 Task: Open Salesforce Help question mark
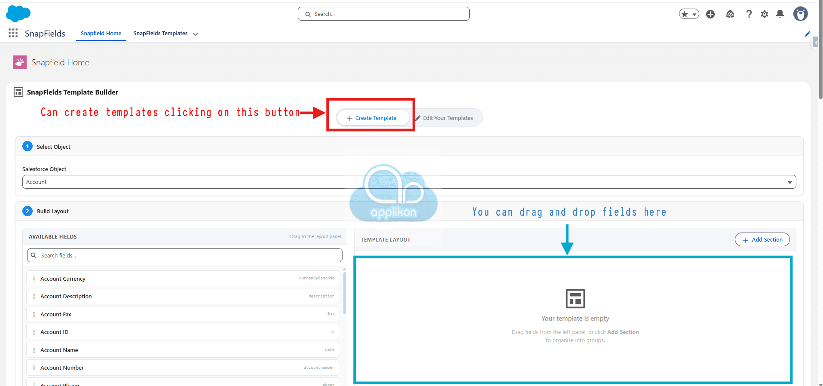point(749,14)
